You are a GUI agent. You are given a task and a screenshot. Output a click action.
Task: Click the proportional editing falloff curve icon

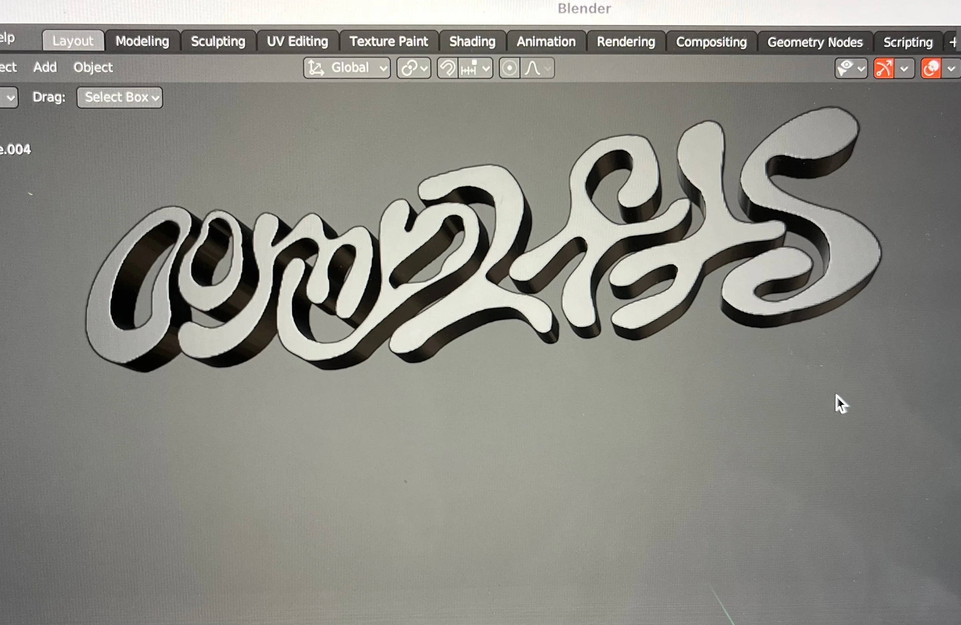coord(533,68)
